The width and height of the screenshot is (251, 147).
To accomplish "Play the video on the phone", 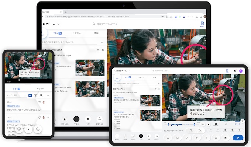I will (x=28, y=129).
